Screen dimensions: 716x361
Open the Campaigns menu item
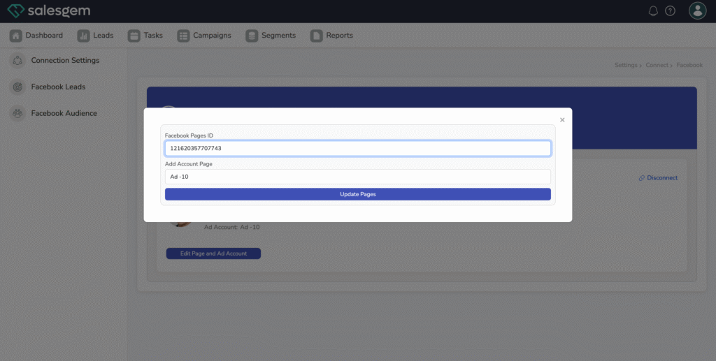204,36
